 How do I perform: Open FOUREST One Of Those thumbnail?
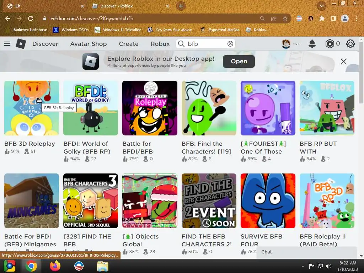[x=268, y=108]
